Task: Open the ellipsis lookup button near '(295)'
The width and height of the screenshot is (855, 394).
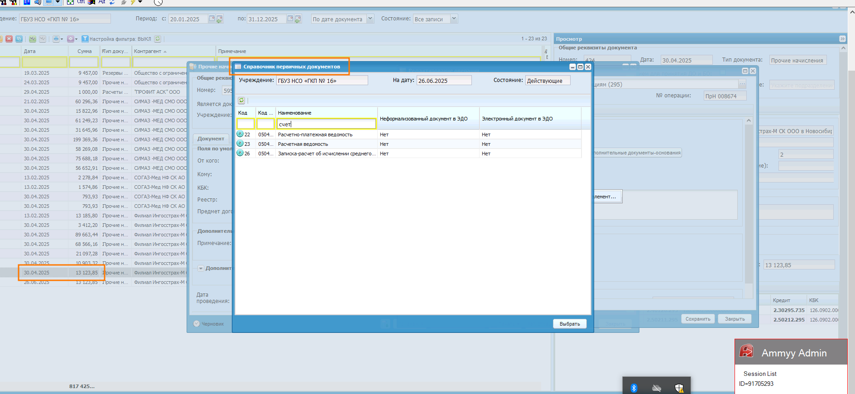Action: (x=742, y=84)
